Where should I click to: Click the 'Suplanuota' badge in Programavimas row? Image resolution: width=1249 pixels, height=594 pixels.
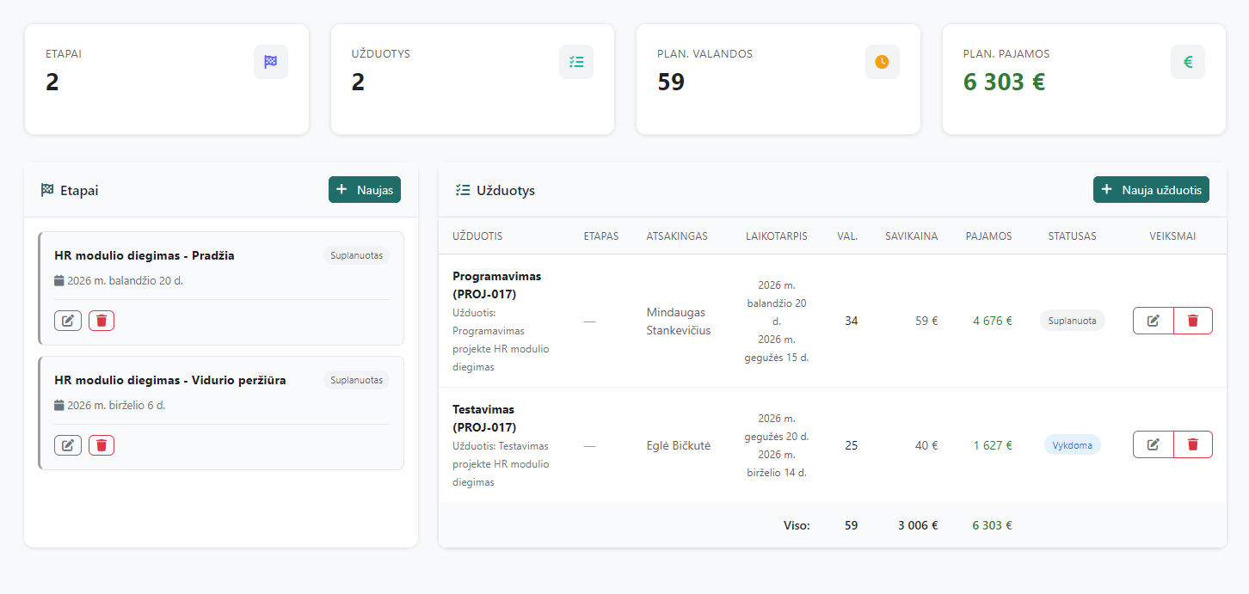point(1072,321)
